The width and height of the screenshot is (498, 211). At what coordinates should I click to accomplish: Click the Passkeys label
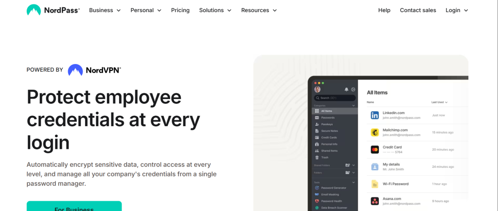click(x=327, y=124)
